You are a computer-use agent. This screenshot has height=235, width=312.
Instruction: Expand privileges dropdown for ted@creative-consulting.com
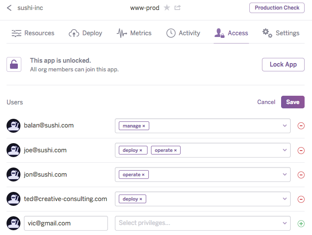(285, 199)
